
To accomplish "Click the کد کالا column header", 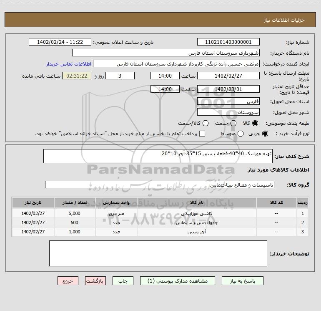I will pos(276,202).
